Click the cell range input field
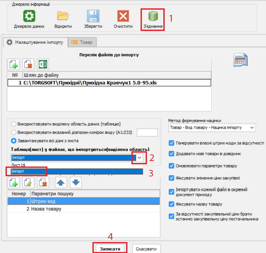The width and height of the screenshot is (266, 253). tap(147, 132)
